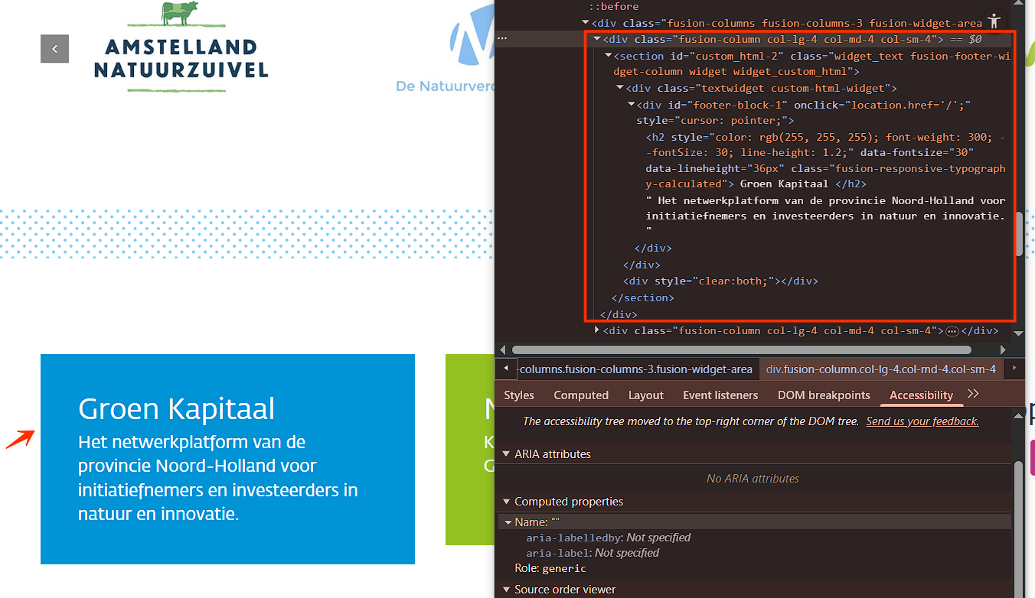Collapse the Source order viewer section
The width and height of the screenshot is (1035, 598).
(x=506, y=590)
